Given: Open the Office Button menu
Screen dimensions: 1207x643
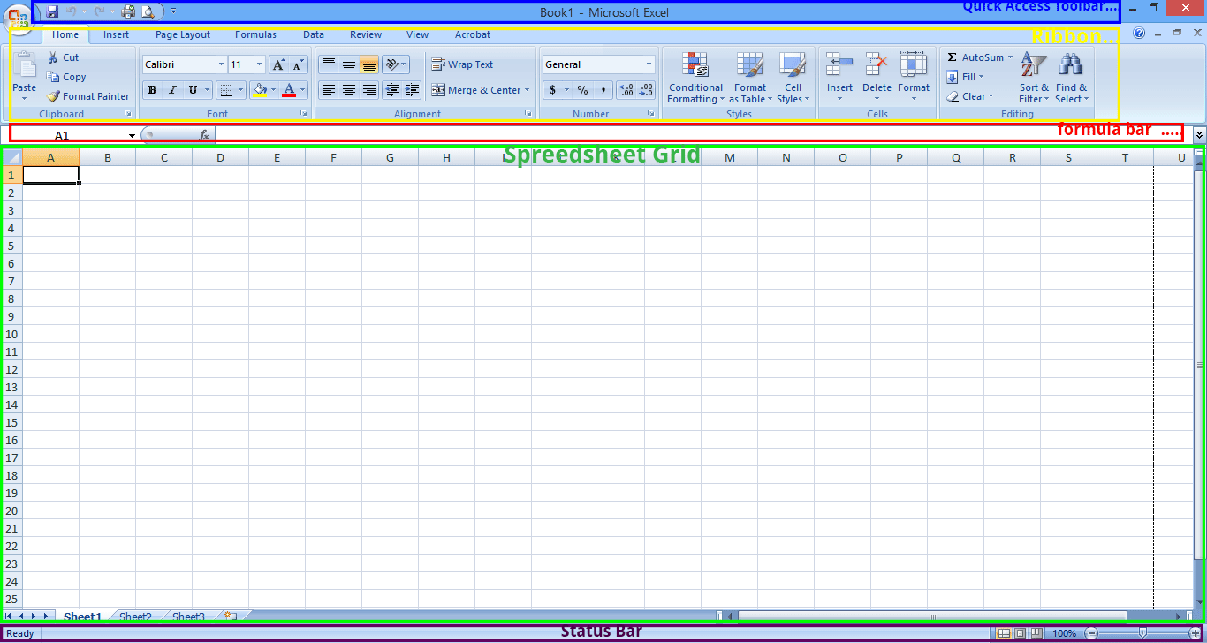Looking at the screenshot, I should click(18, 18).
